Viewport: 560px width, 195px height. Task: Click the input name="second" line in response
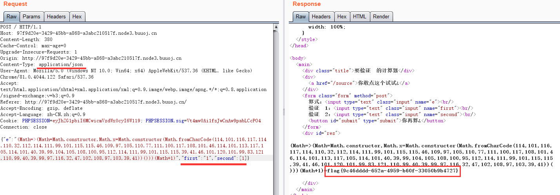392,114
